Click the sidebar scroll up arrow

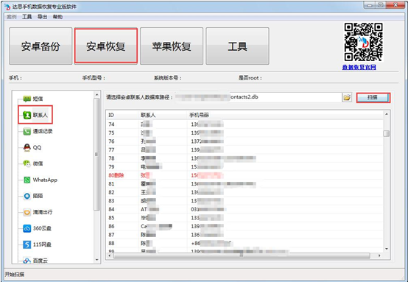[x=96, y=94]
